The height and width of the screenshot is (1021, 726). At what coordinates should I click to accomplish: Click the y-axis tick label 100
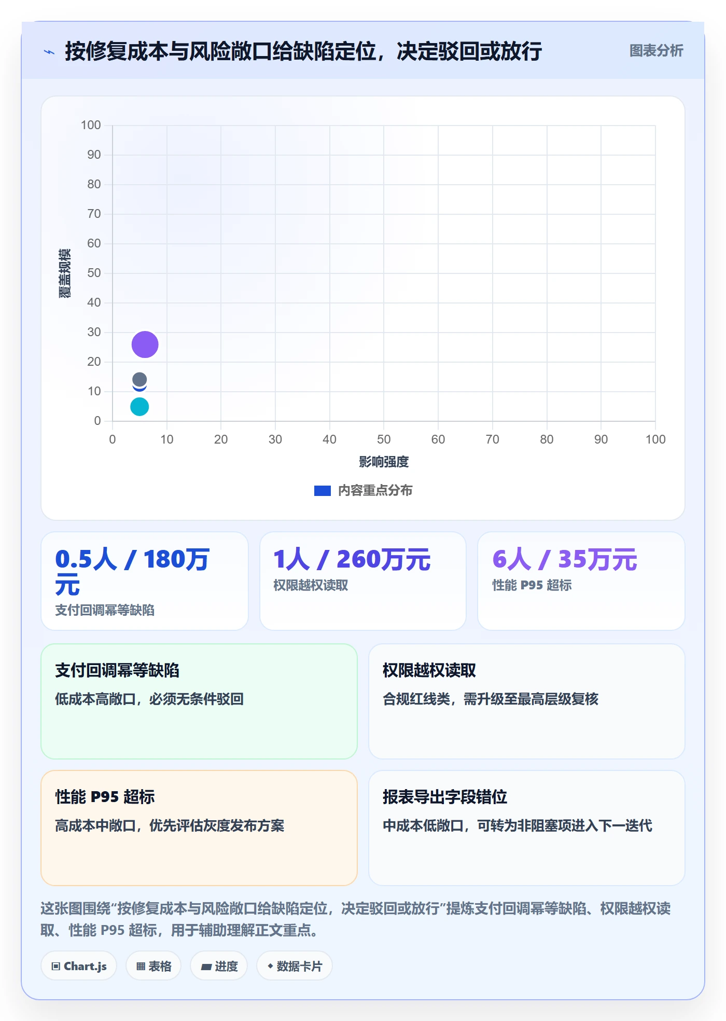point(91,125)
